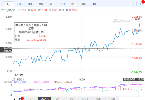The image size is (145, 100).
Task: Click the black up-arrow button below the MACD panel
Action: (x=14, y=99)
